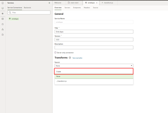Click the plus icon to add a service
The image size is (168, 113).
[49, 3]
